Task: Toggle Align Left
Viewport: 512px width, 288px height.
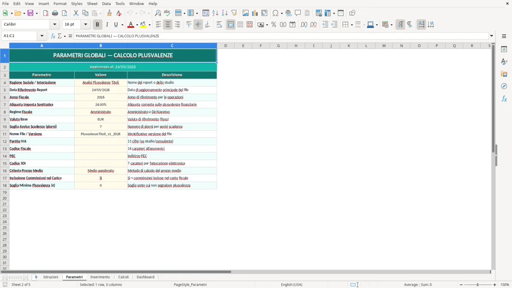Action: click(x=158, y=25)
